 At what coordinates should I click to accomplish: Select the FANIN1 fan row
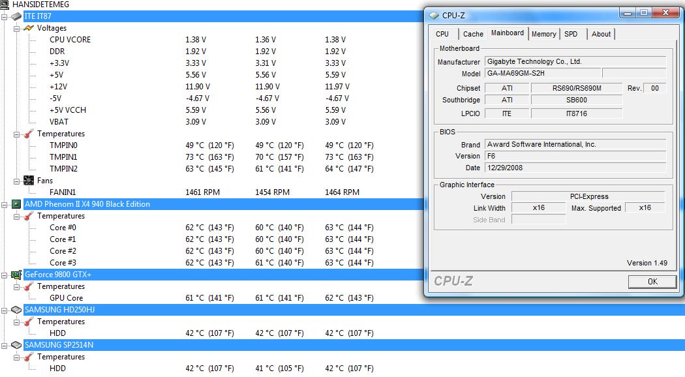63,192
